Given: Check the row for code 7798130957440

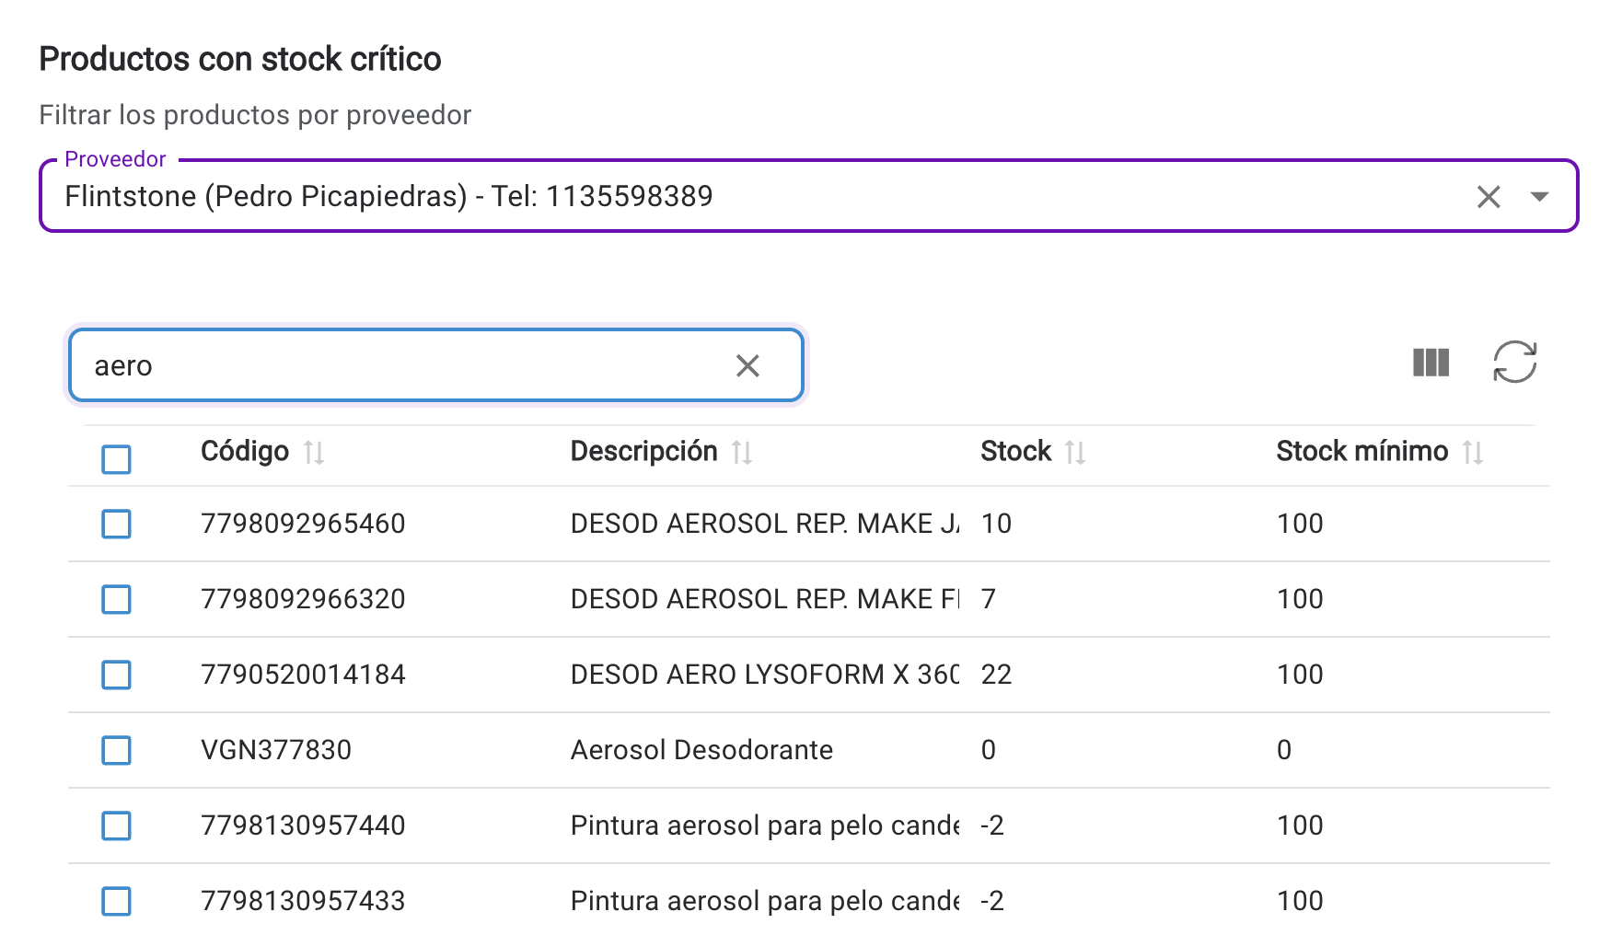Looking at the screenshot, I should [x=116, y=825].
